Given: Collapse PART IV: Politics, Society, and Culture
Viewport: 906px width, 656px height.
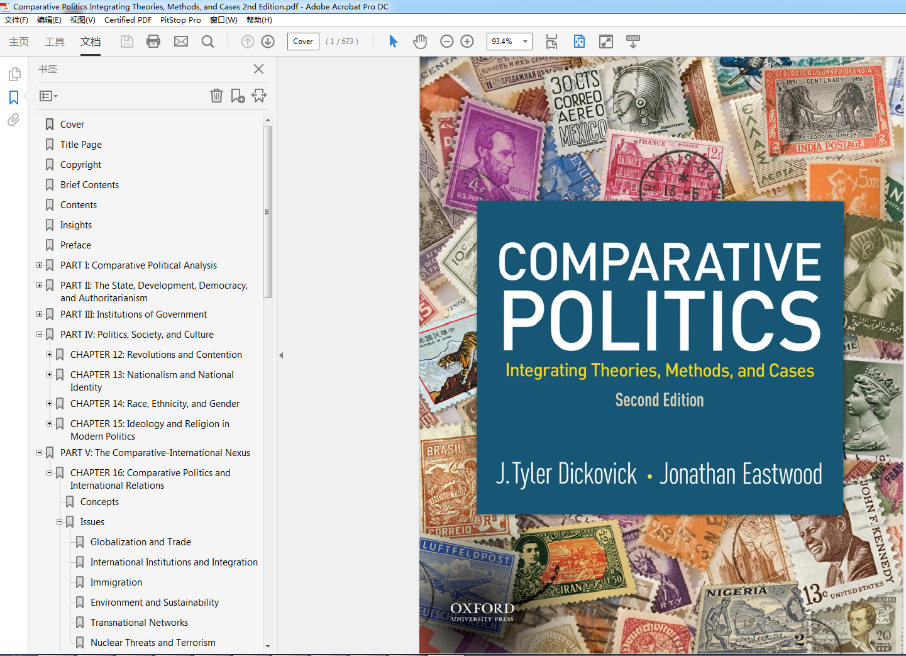Looking at the screenshot, I should tap(40, 335).
